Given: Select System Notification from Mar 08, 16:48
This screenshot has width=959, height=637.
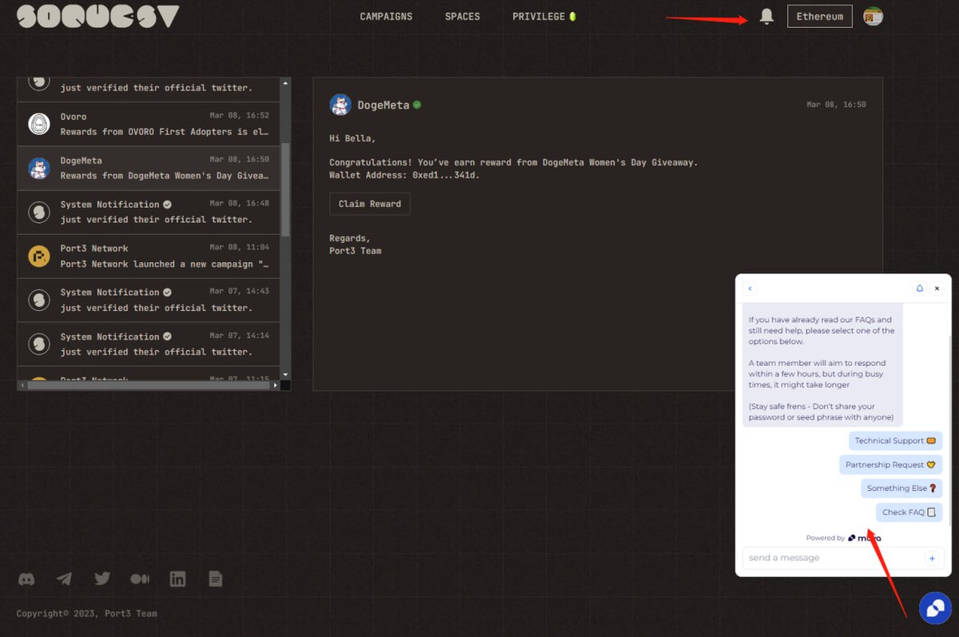Looking at the screenshot, I should pos(149,212).
